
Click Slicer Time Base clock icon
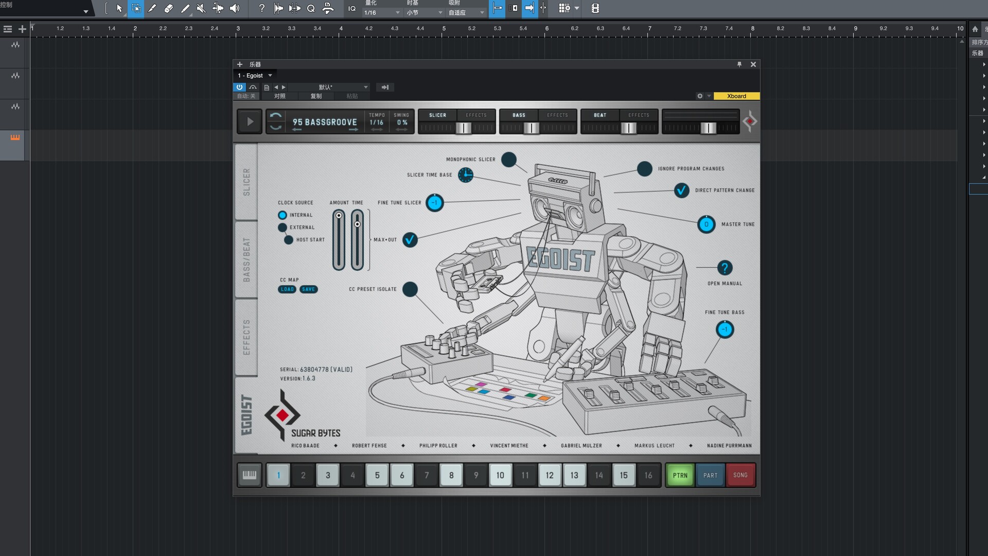pos(466,175)
